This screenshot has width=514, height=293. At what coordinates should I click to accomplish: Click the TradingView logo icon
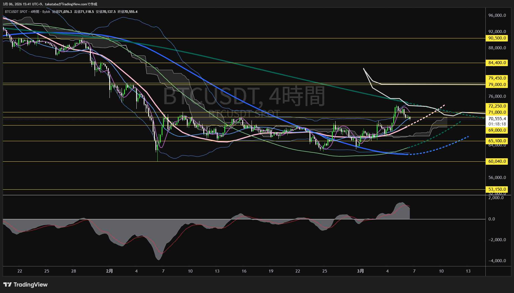[x=8, y=285]
